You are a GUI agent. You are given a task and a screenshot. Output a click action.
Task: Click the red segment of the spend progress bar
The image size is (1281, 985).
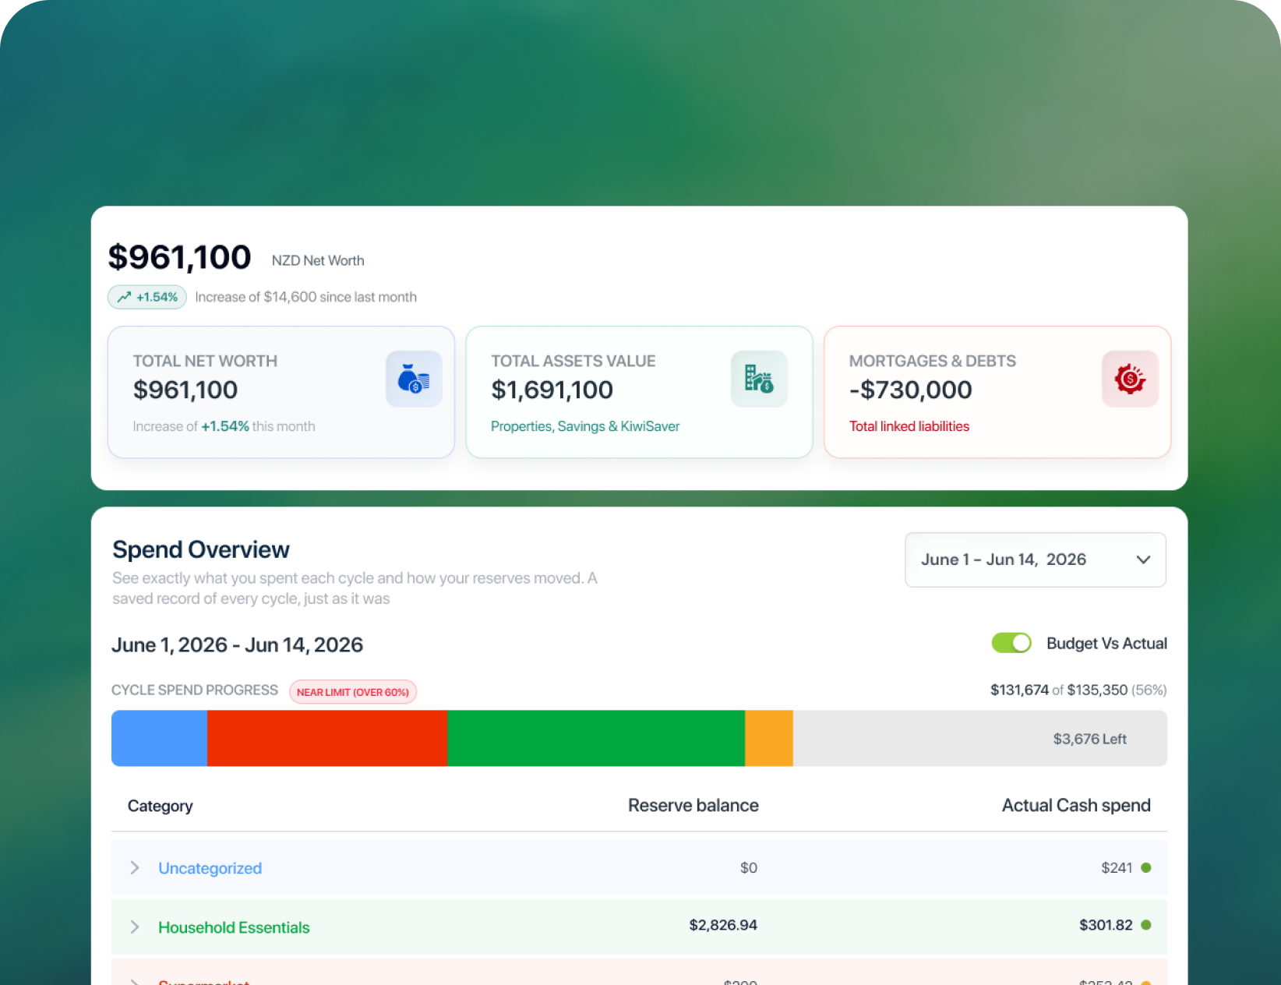(327, 738)
